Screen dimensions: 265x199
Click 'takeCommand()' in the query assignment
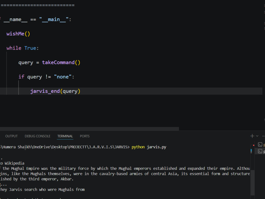point(61,62)
